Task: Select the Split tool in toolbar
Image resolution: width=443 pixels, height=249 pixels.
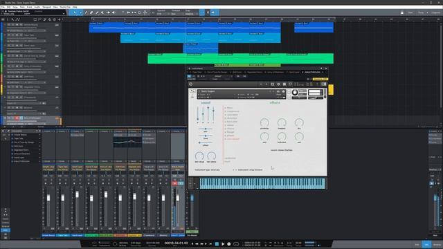Action: pyautogui.click(x=86, y=12)
